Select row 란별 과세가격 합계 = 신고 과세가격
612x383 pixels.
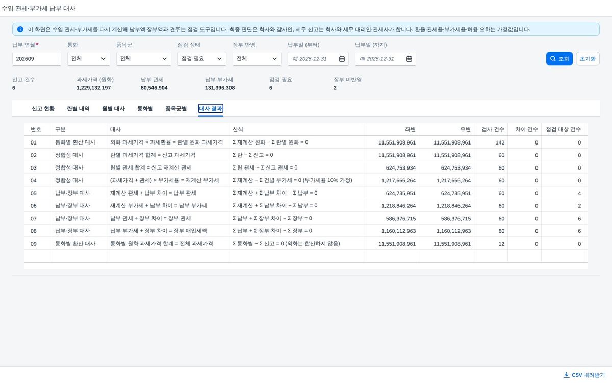[x=306, y=155]
